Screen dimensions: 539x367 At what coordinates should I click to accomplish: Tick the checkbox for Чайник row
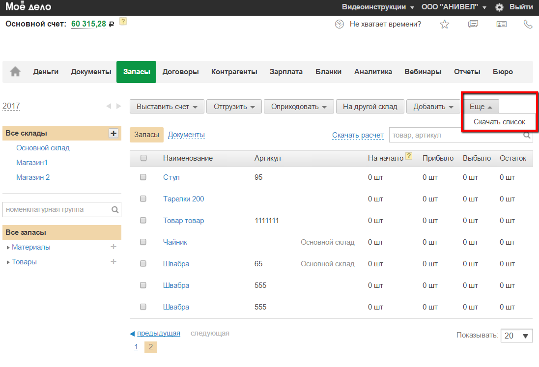tap(143, 242)
